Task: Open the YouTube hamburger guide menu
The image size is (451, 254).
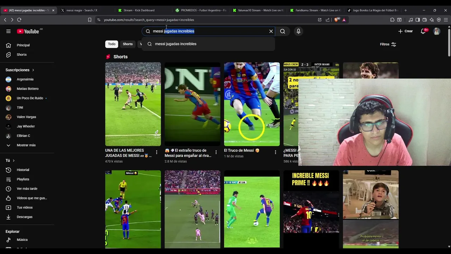Action: (x=8, y=31)
